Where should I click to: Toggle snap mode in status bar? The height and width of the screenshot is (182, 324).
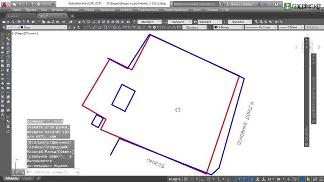[x=192, y=179]
